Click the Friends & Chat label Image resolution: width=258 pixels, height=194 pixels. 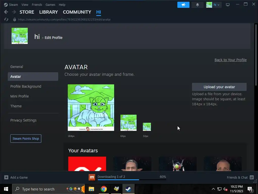click(x=237, y=178)
